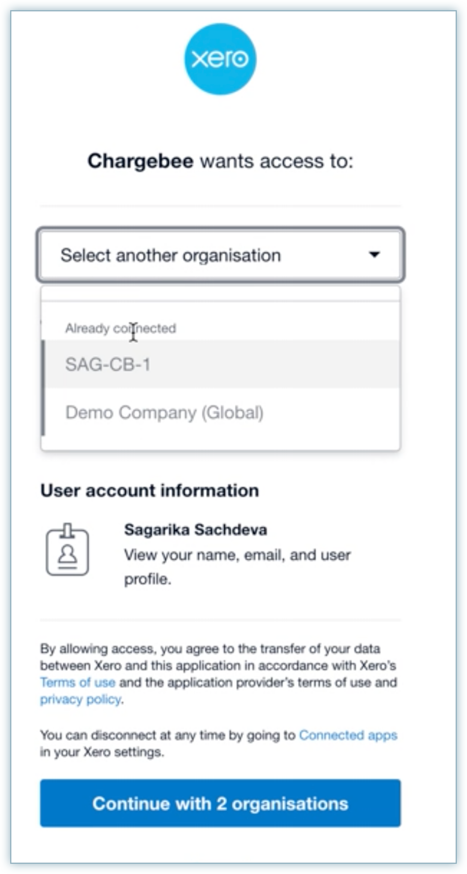Select SAG-CB-1 from the organisation list
This screenshot has height=874, width=467.
tap(108, 365)
